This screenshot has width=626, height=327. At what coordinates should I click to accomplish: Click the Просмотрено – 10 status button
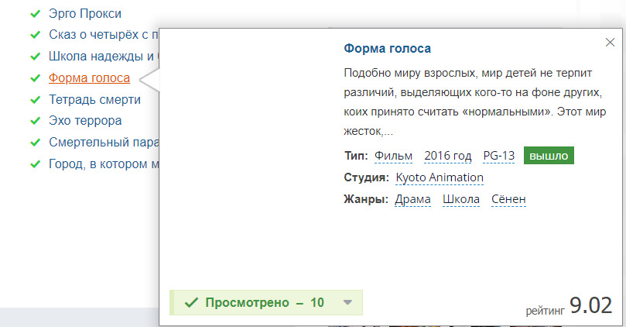(x=255, y=303)
